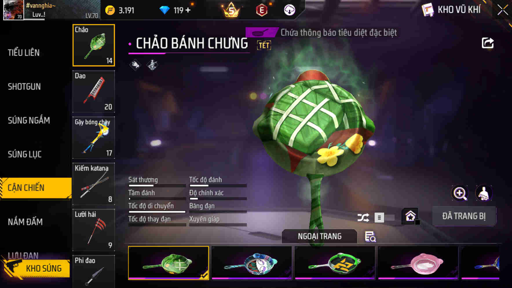Click the share icon at top right
This screenshot has height=288, width=512.
(487, 43)
